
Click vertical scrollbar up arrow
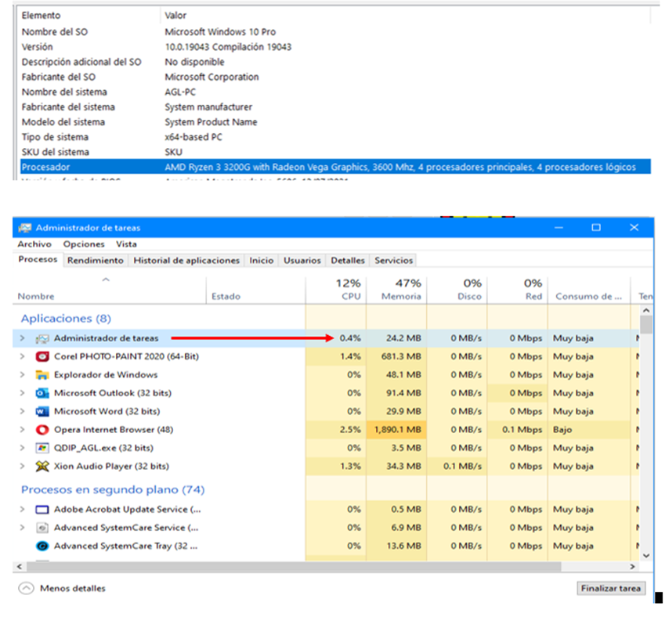[x=646, y=310]
